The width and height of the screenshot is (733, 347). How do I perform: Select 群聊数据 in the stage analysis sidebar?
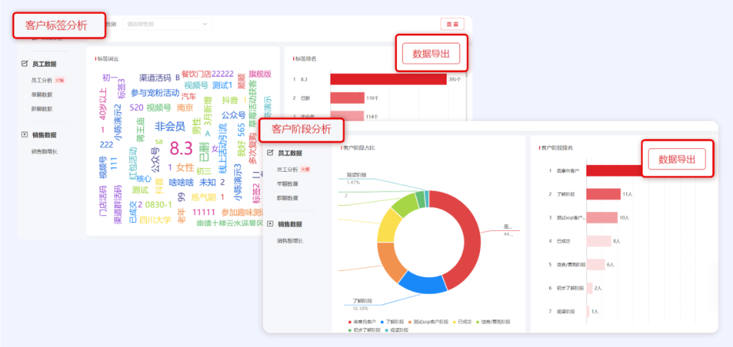tap(287, 198)
